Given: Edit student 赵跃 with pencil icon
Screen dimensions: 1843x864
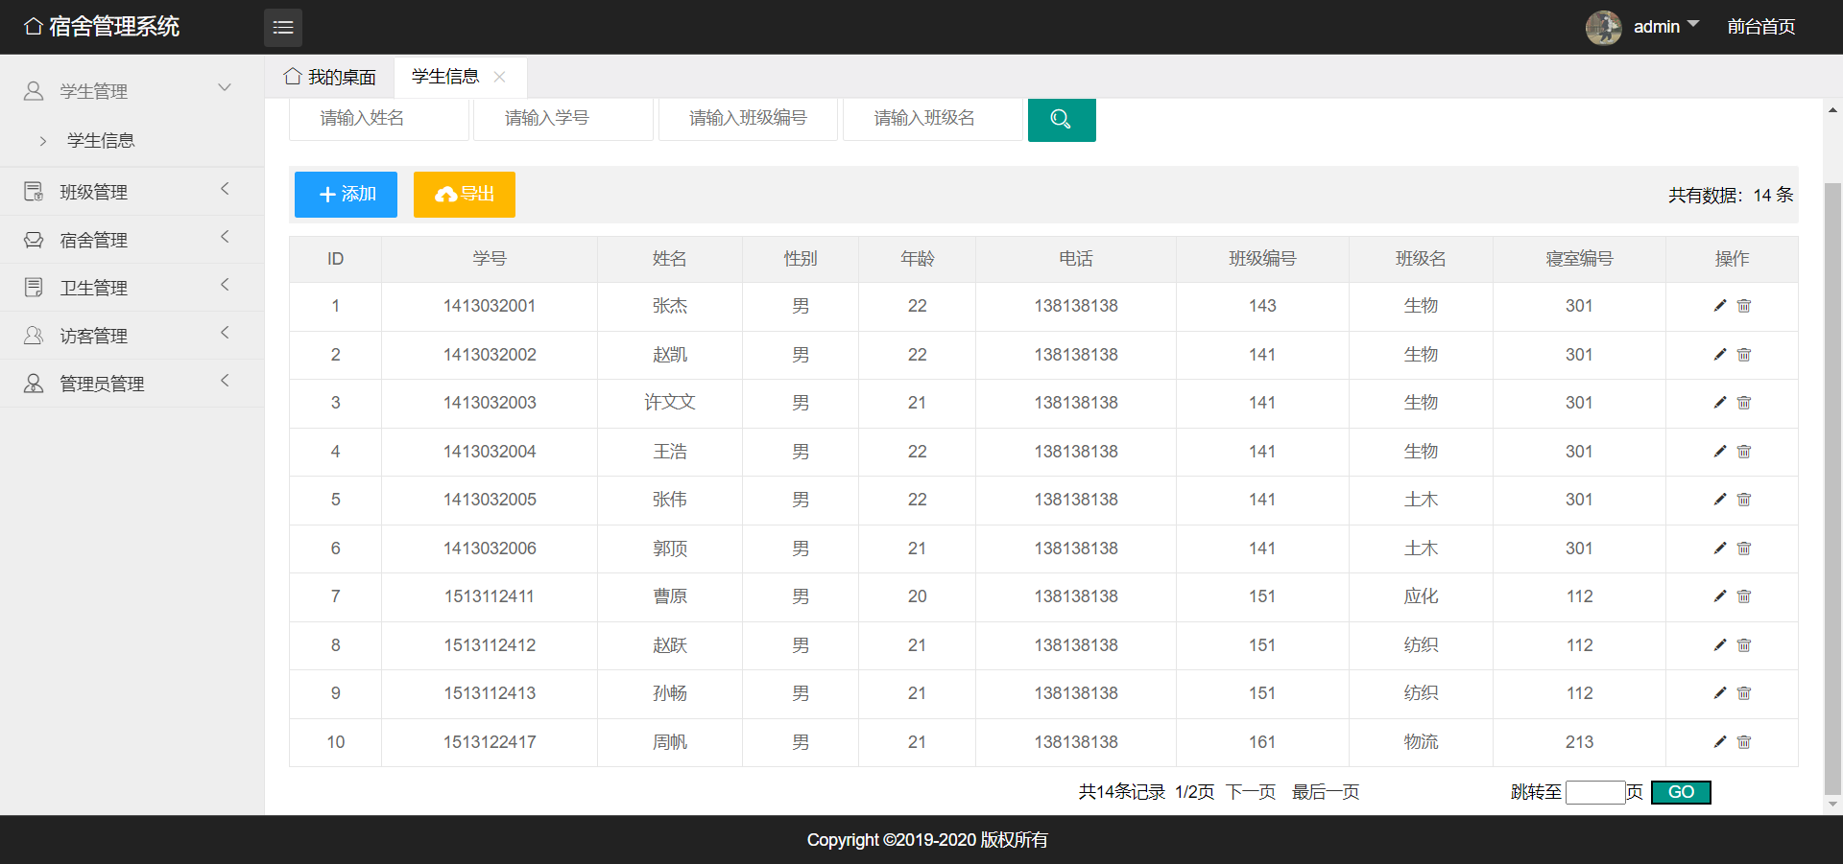Looking at the screenshot, I should [1720, 645].
